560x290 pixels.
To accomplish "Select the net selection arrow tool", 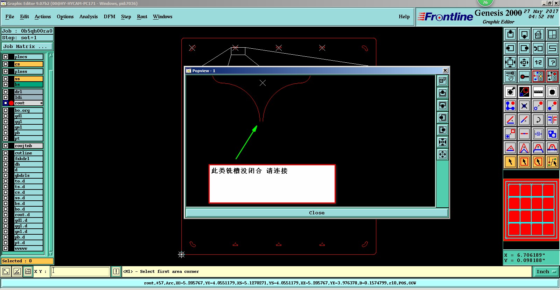I will 552,162.
